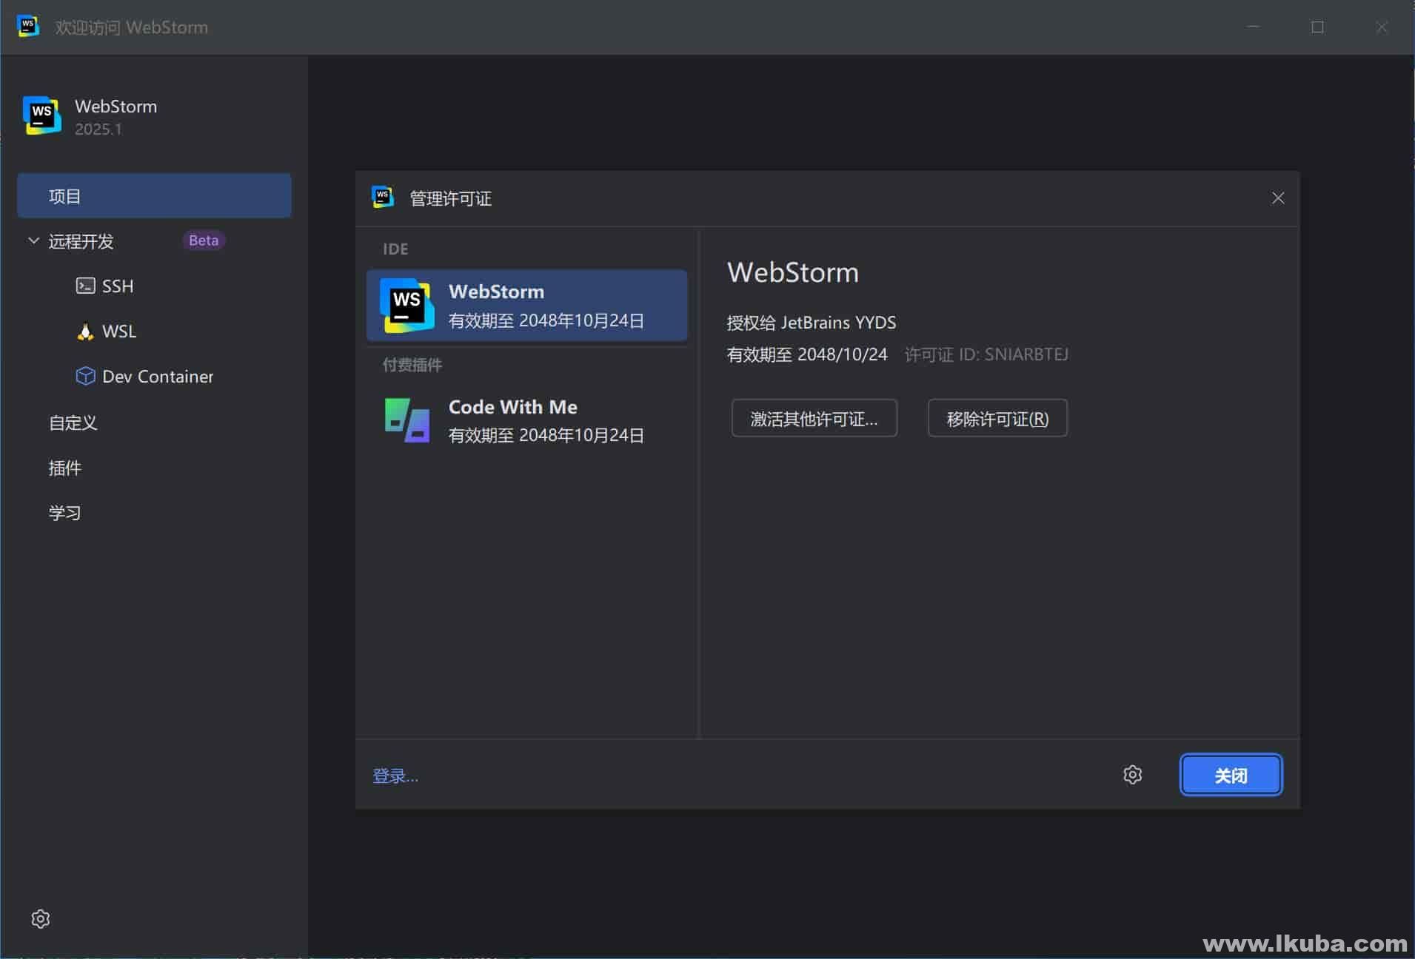Open license dialog gear settings
The height and width of the screenshot is (959, 1415).
click(x=1132, y=775)
